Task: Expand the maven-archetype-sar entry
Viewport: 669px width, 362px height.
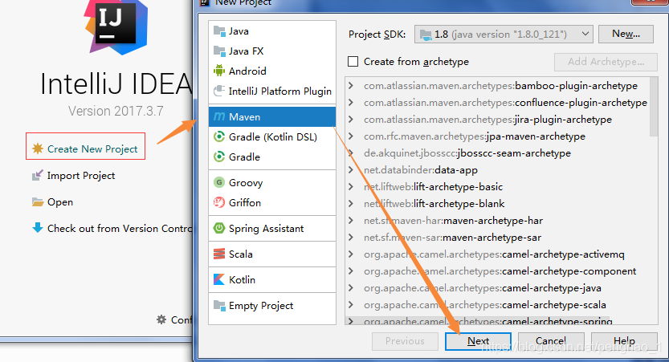Action: pyautogui.click(x=351, y=238)
